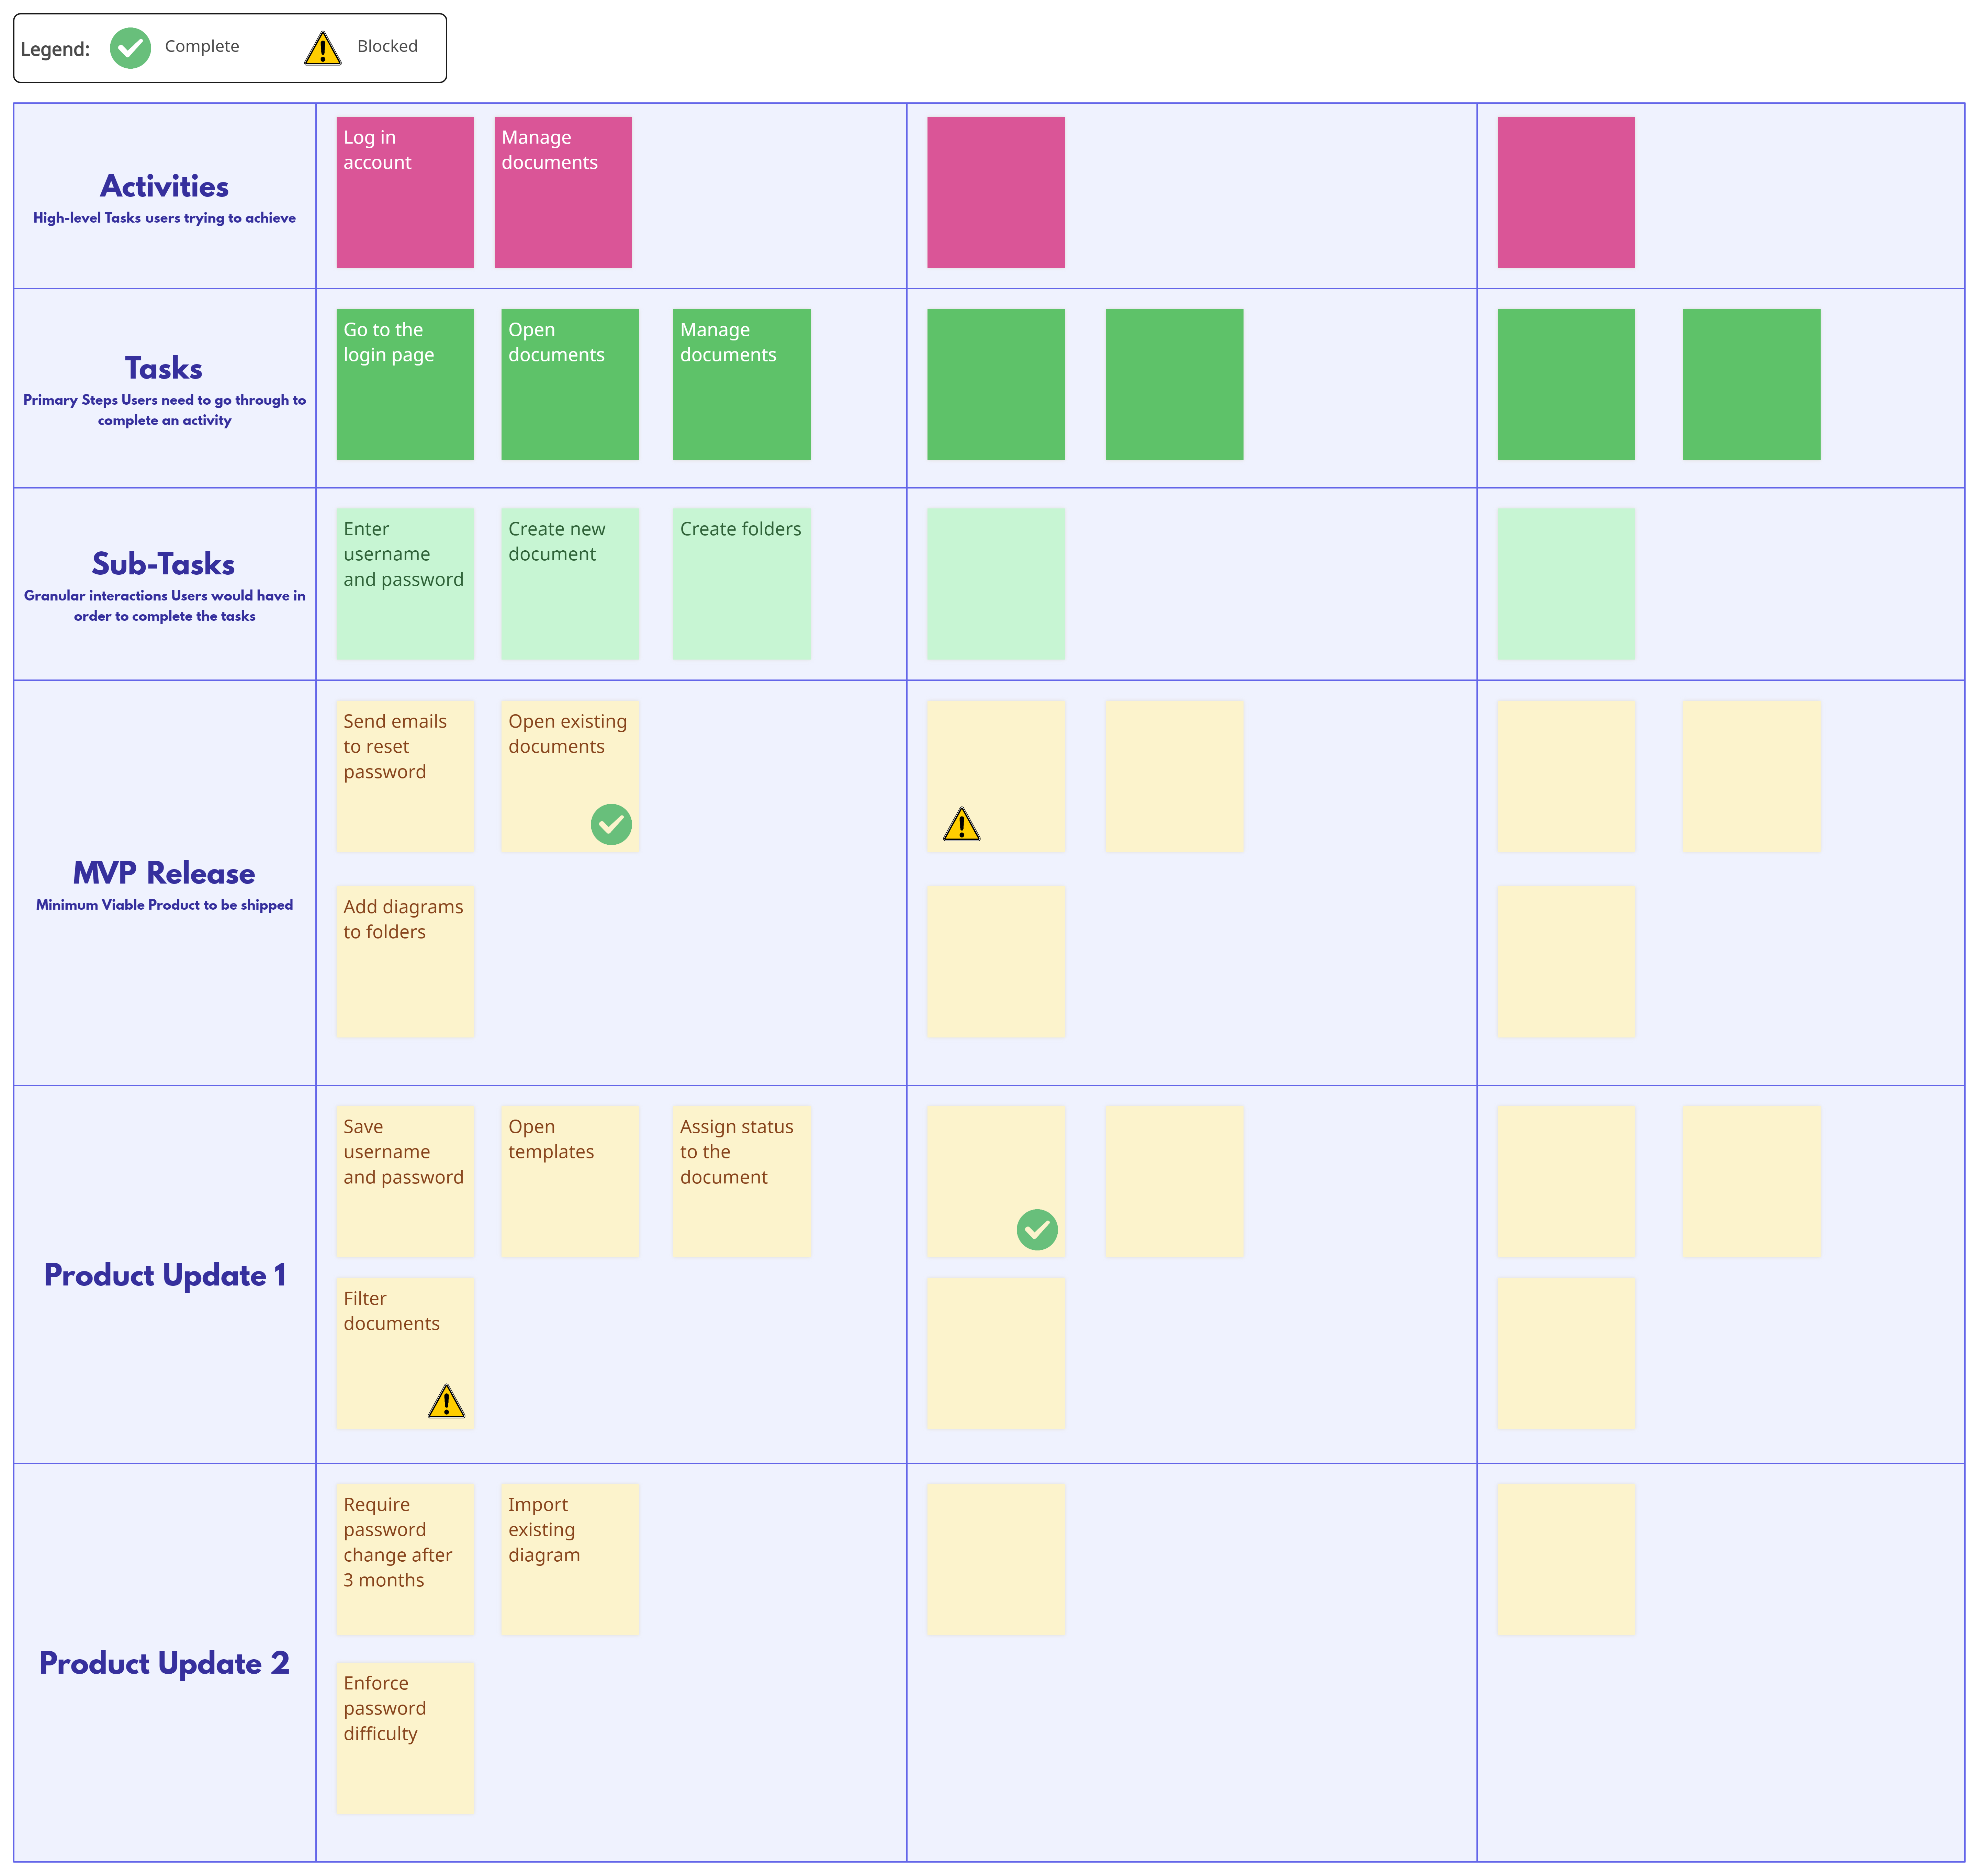Click checkmark on blank Product Update 1 note
Image resolution: width=1979 pixels, height=1876 pixels.
coord(1037,1230)
